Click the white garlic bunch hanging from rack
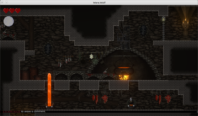The width and height of the screenshot is (198, 116). click(92, 56)
